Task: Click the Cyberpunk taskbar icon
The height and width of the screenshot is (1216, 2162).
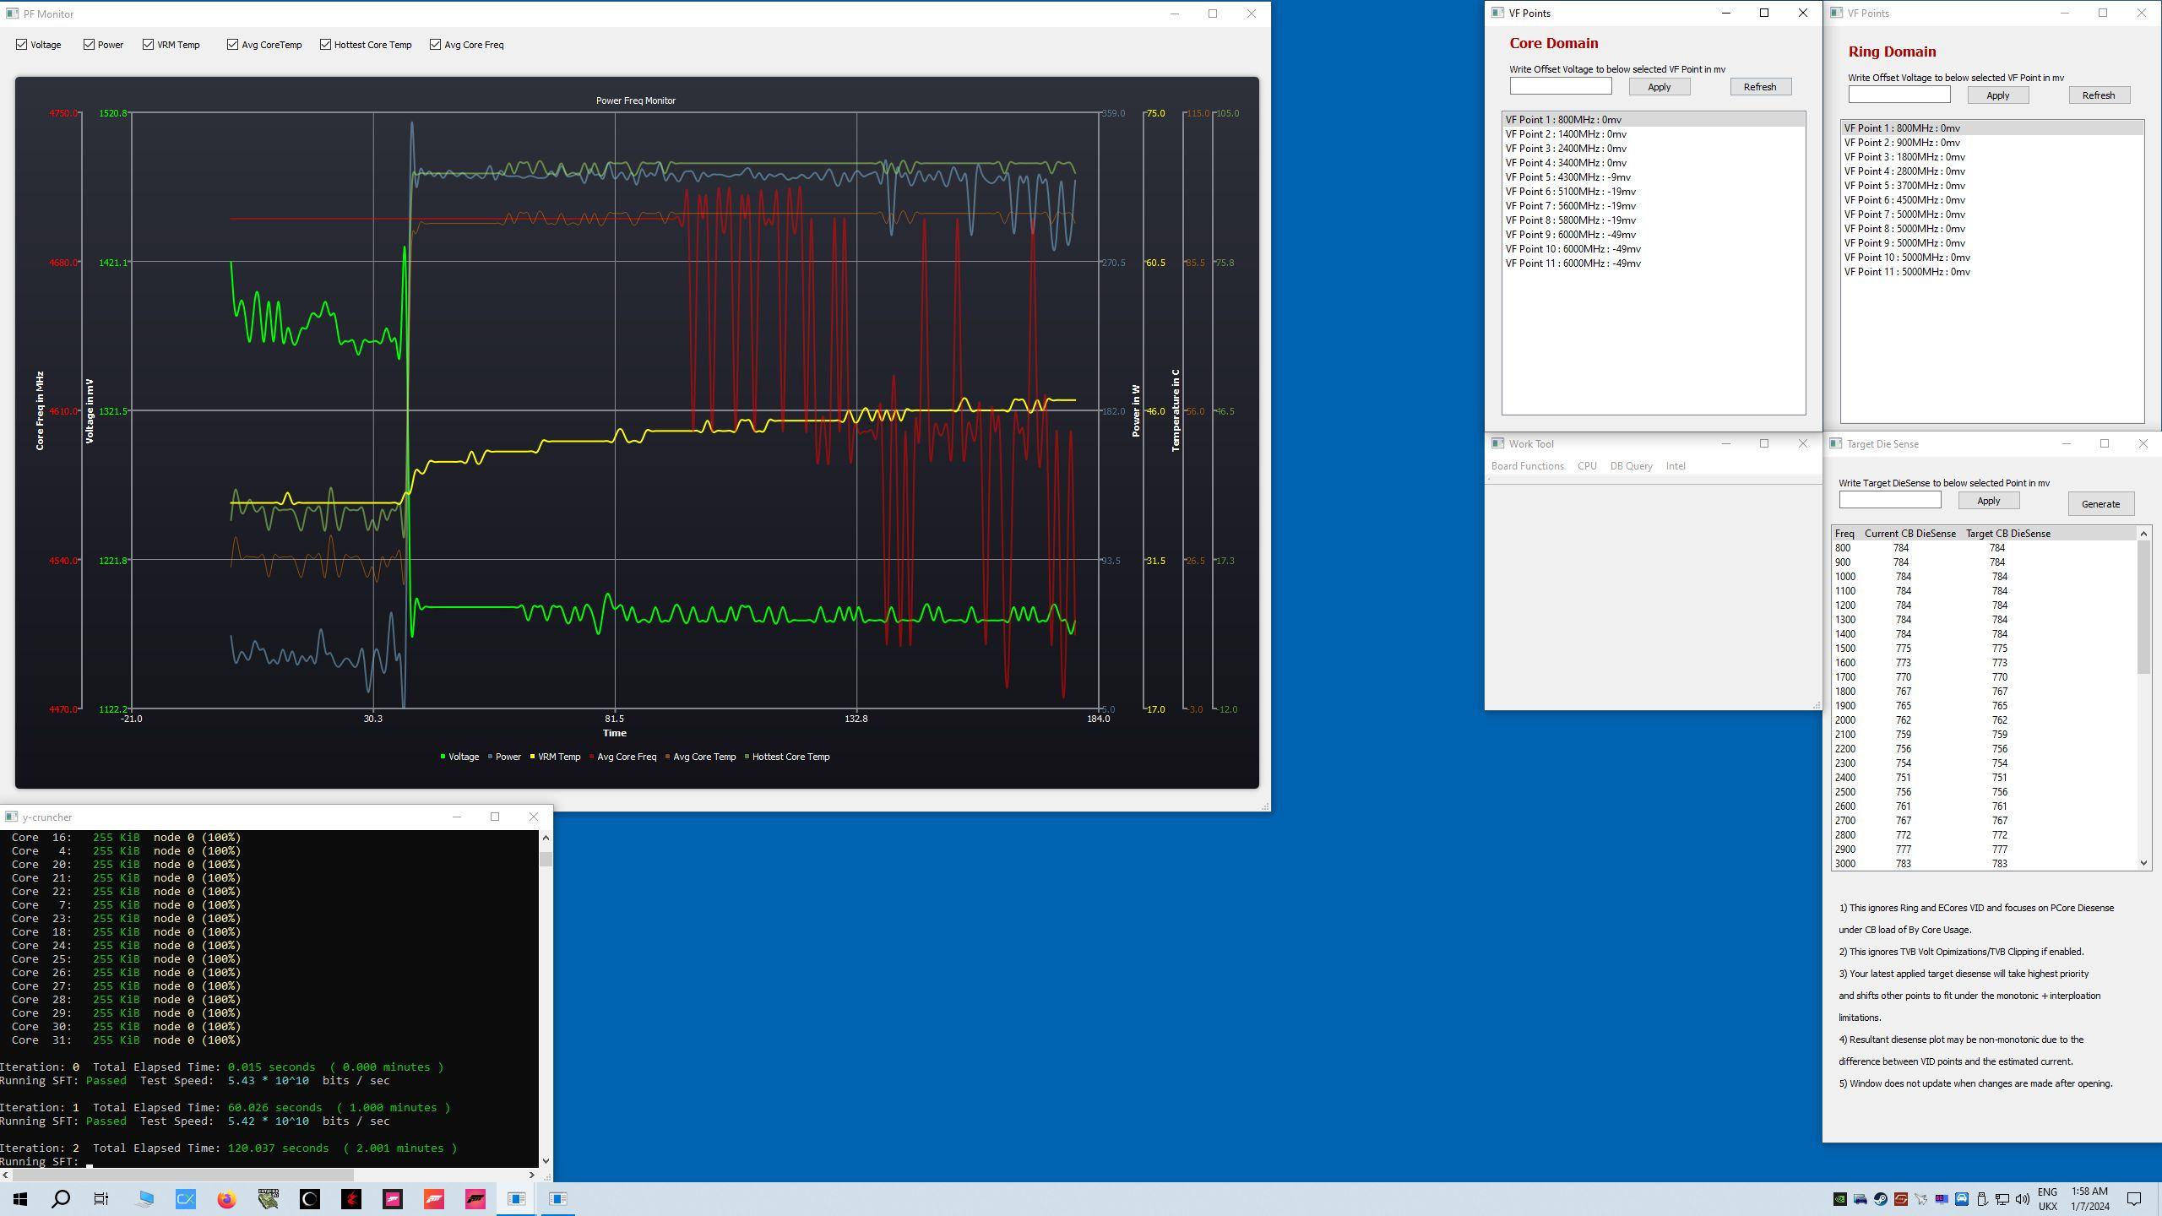Action: coord(351,1198)
